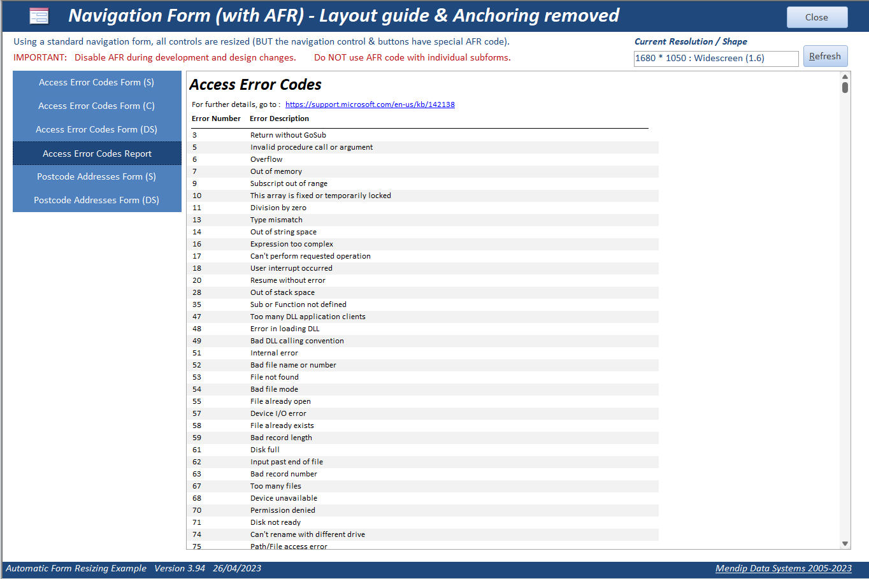Open the support.microsoft.com kb link
869x579 pixels.
[x=370, y=104]
